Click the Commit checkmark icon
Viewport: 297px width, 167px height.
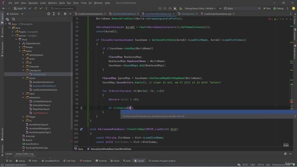(x=41, y=8)
